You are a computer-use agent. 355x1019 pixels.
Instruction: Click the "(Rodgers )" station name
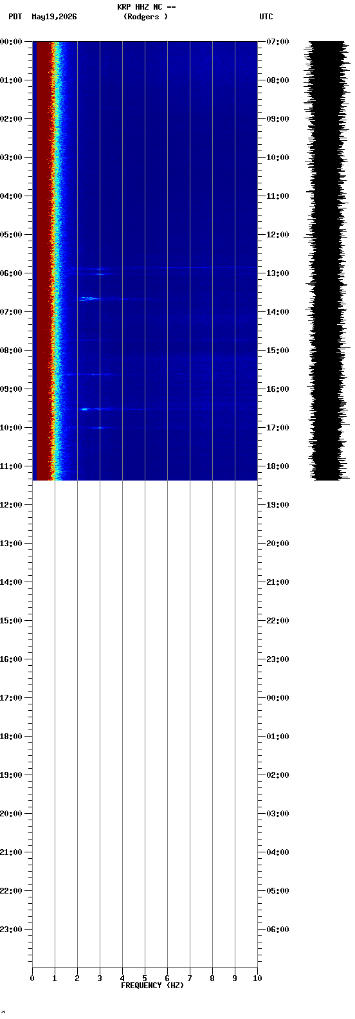coord(145,17)
